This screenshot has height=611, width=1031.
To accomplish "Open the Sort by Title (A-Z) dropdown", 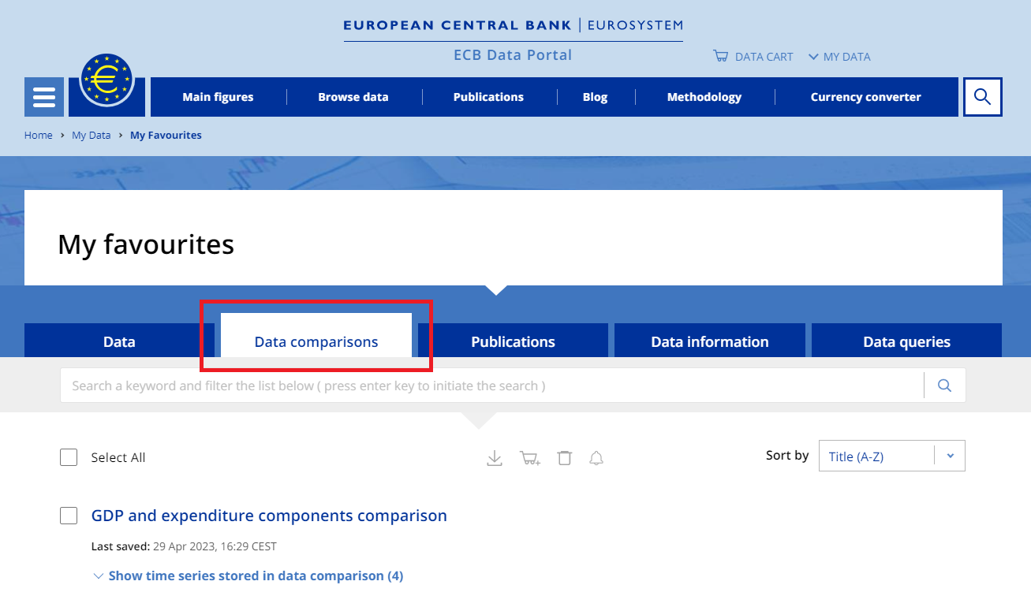I will [891, 456].
